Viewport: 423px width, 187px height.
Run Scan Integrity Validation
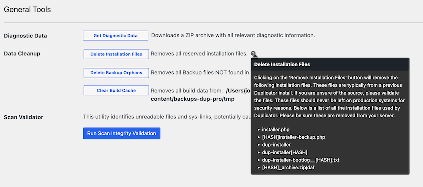[x=122, y=133]
